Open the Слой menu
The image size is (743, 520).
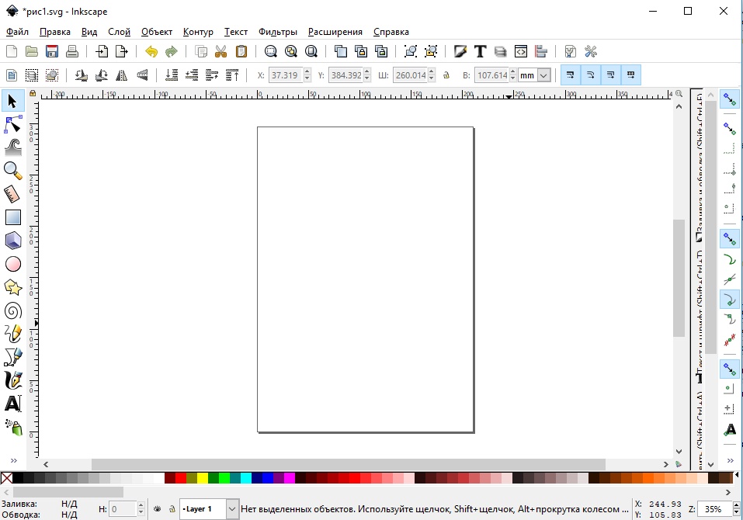pyautogui.click(x=119, y=32)
